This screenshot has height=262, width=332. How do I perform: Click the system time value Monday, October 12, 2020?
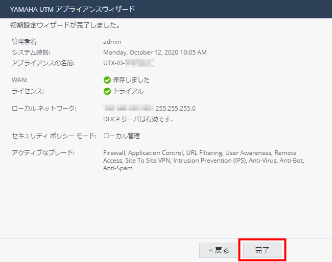pyautogui.click(x=154, y=53)
